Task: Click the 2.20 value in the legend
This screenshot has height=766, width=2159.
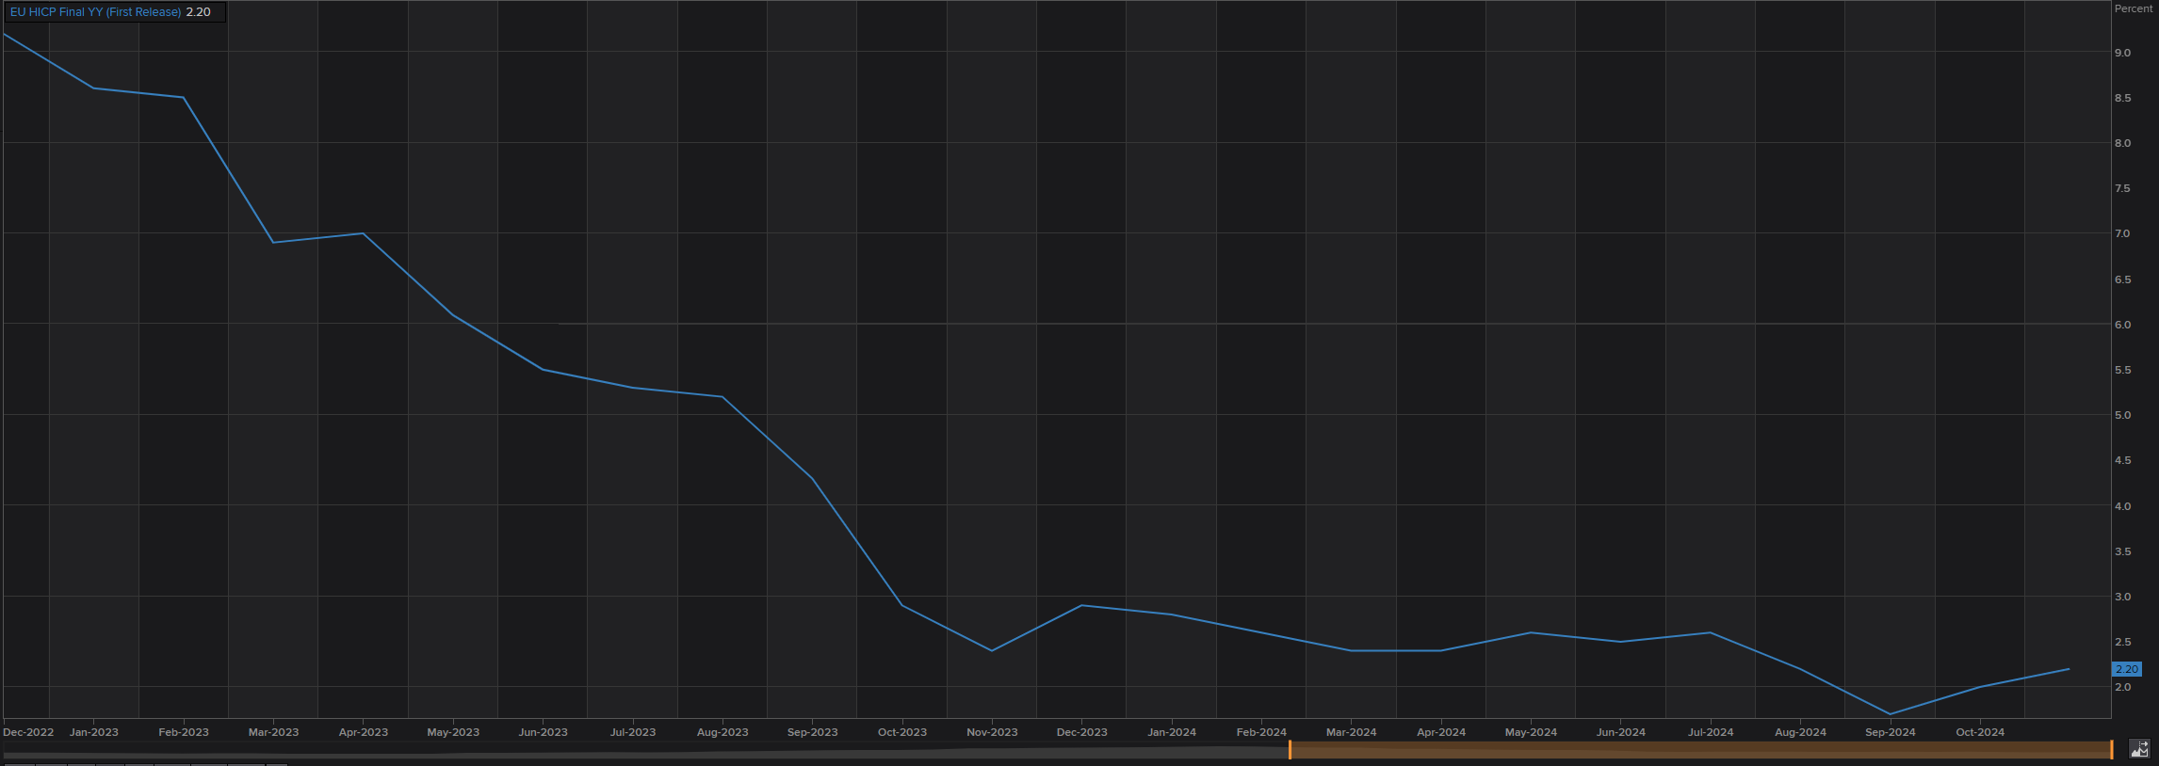Action: point(199,12)
